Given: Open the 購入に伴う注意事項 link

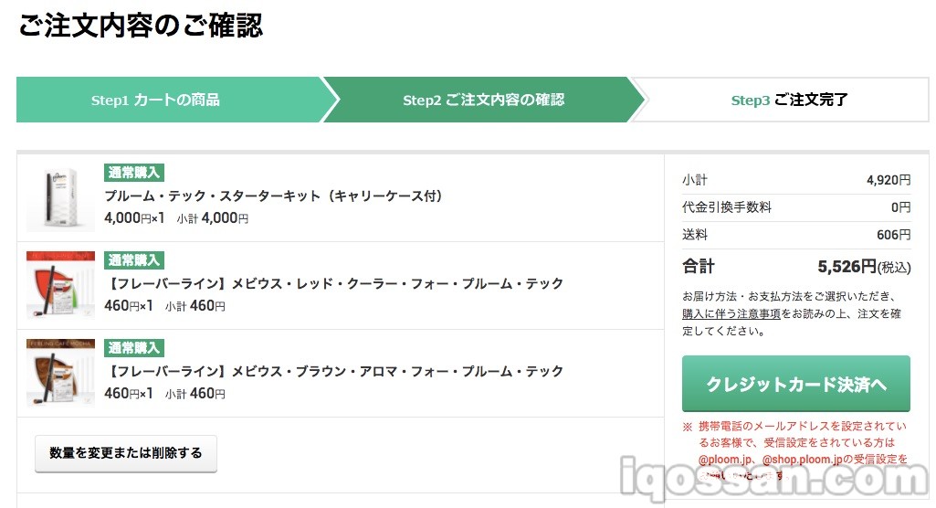Looking at the screenshot, I should (x=731, y=313).
